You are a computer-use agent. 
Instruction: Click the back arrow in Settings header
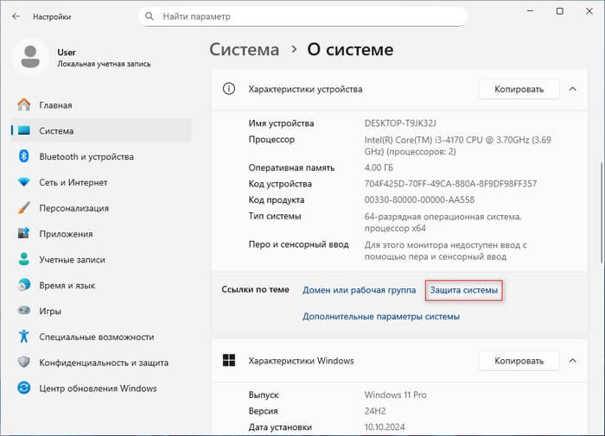coord(16,16)
